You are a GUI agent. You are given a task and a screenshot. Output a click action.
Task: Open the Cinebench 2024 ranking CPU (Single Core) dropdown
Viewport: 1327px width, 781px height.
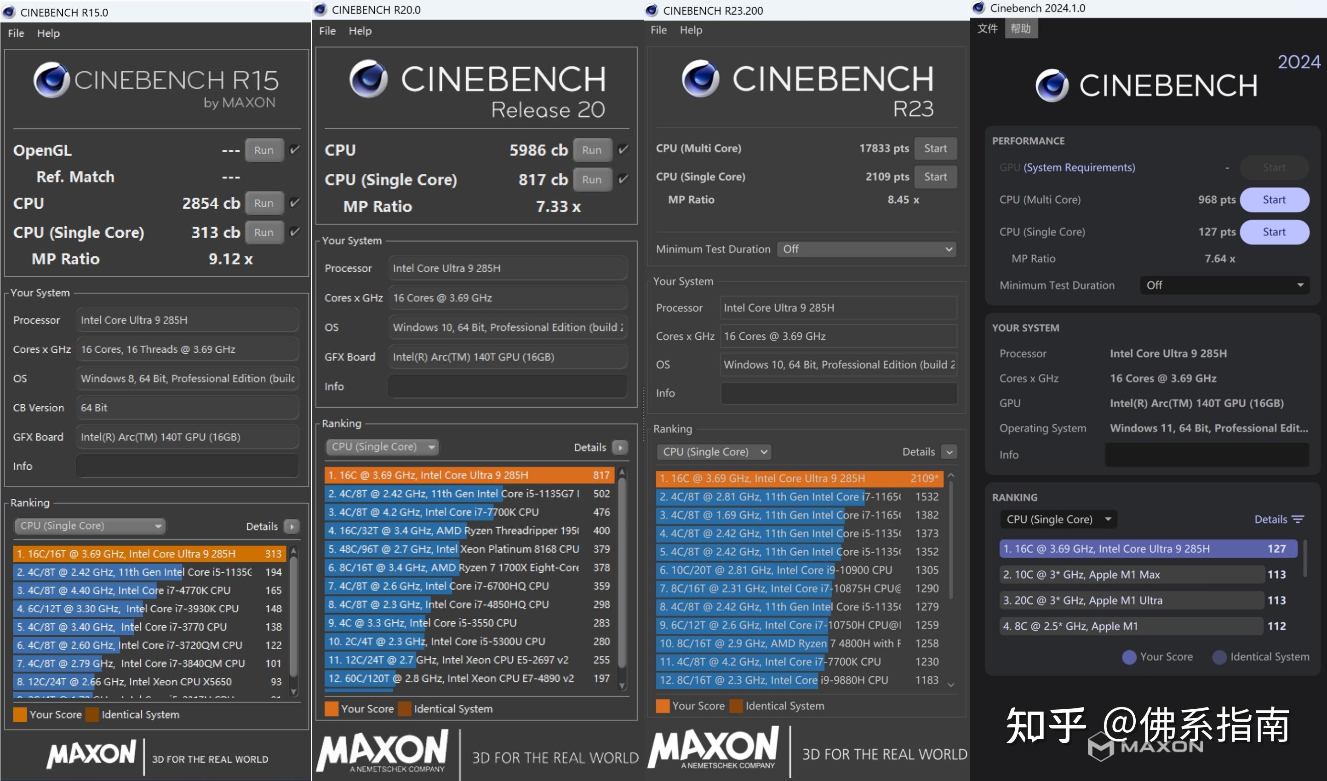coord(1058,519)
